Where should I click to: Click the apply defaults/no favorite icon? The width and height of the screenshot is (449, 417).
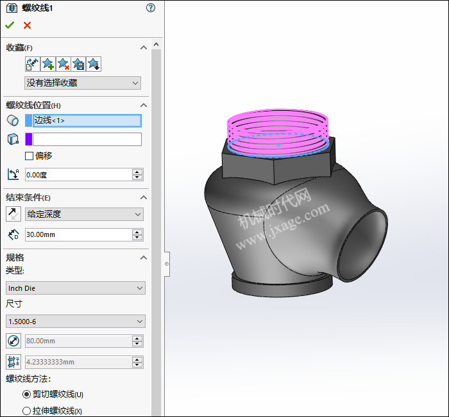tap(32, 64)
